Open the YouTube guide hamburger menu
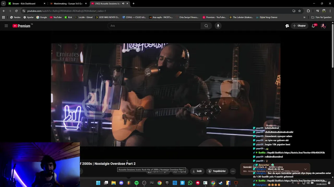The width and height of the screenshot is (334, 187). point(6,26)
